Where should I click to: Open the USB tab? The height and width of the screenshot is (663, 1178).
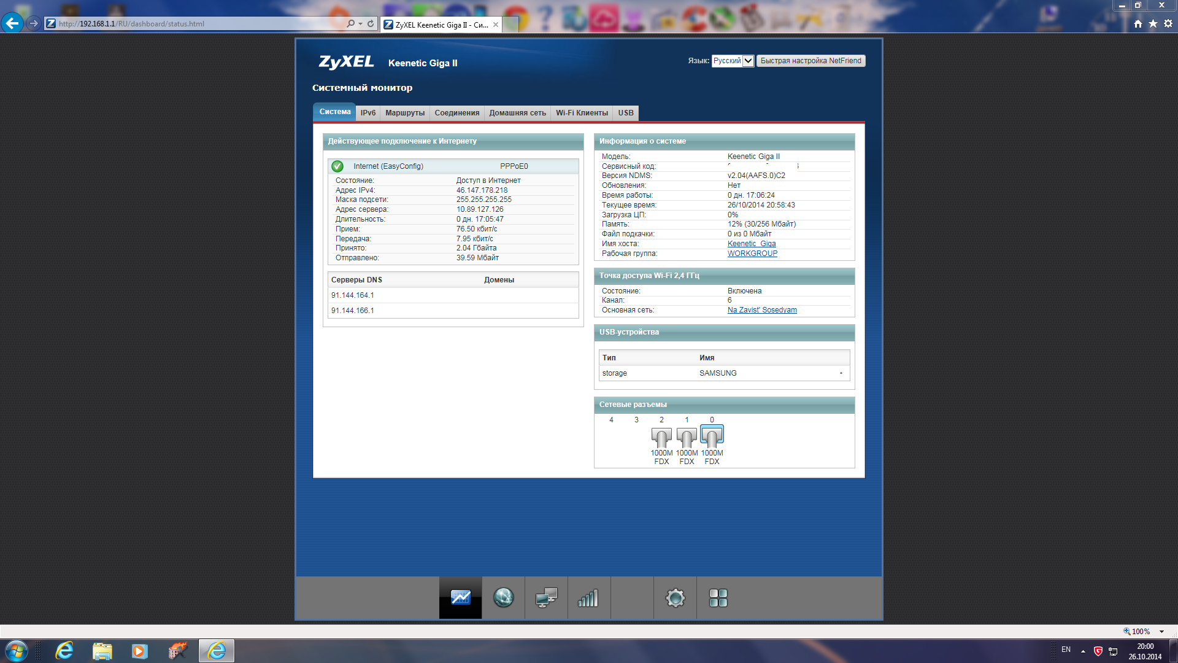click(x=625, y=113)
